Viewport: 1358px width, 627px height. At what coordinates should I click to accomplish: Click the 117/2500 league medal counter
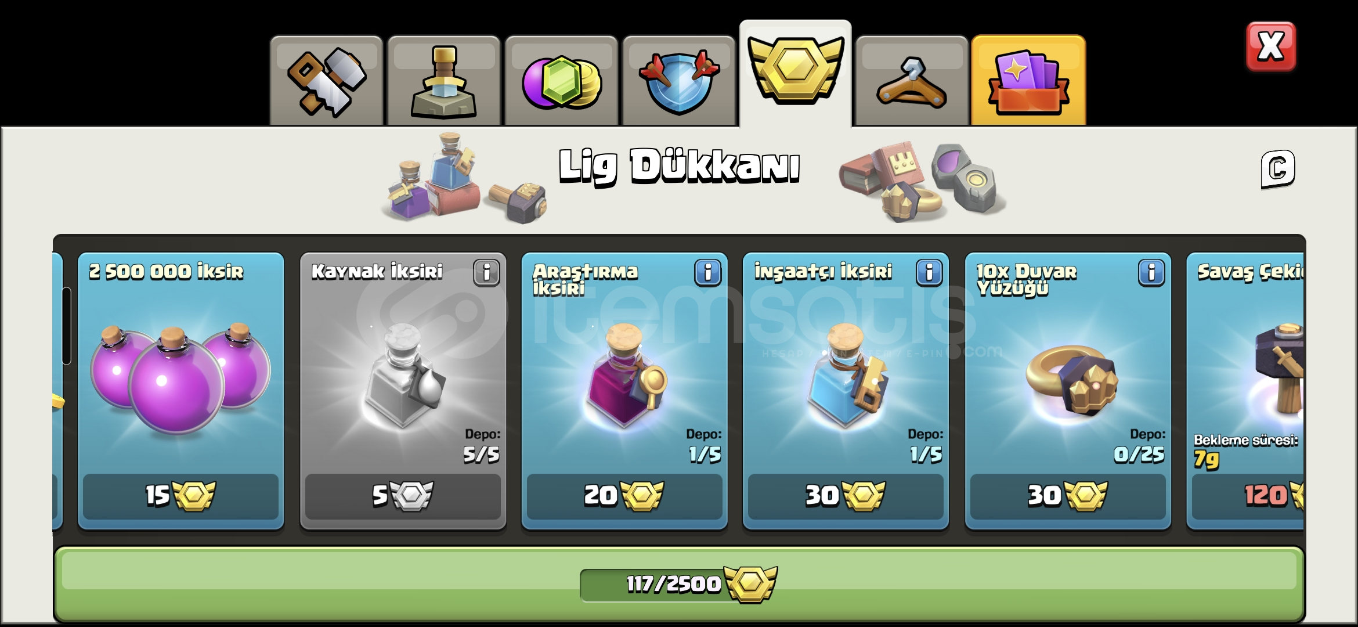[678, 583]
